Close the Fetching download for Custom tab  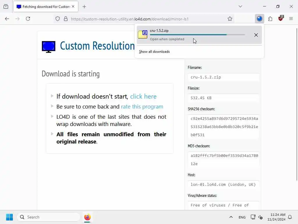tap(73, 6)
